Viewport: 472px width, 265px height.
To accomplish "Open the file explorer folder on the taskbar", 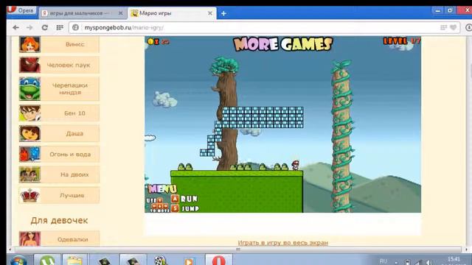I will (x=74, y=260).
